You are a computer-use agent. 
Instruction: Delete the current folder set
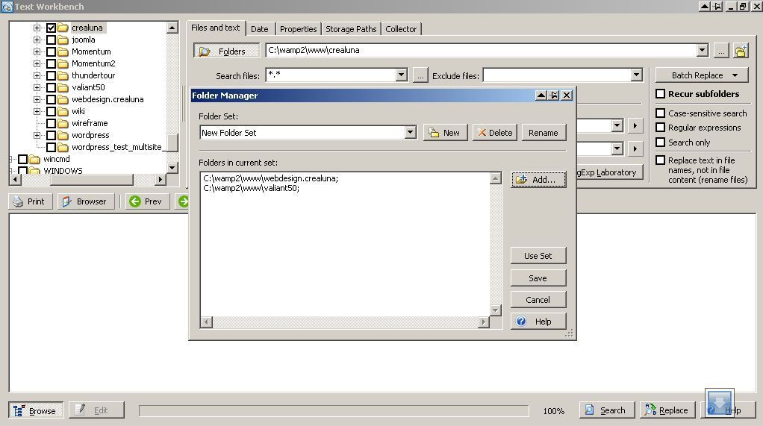pyautogui.click(x=495, y=133)
